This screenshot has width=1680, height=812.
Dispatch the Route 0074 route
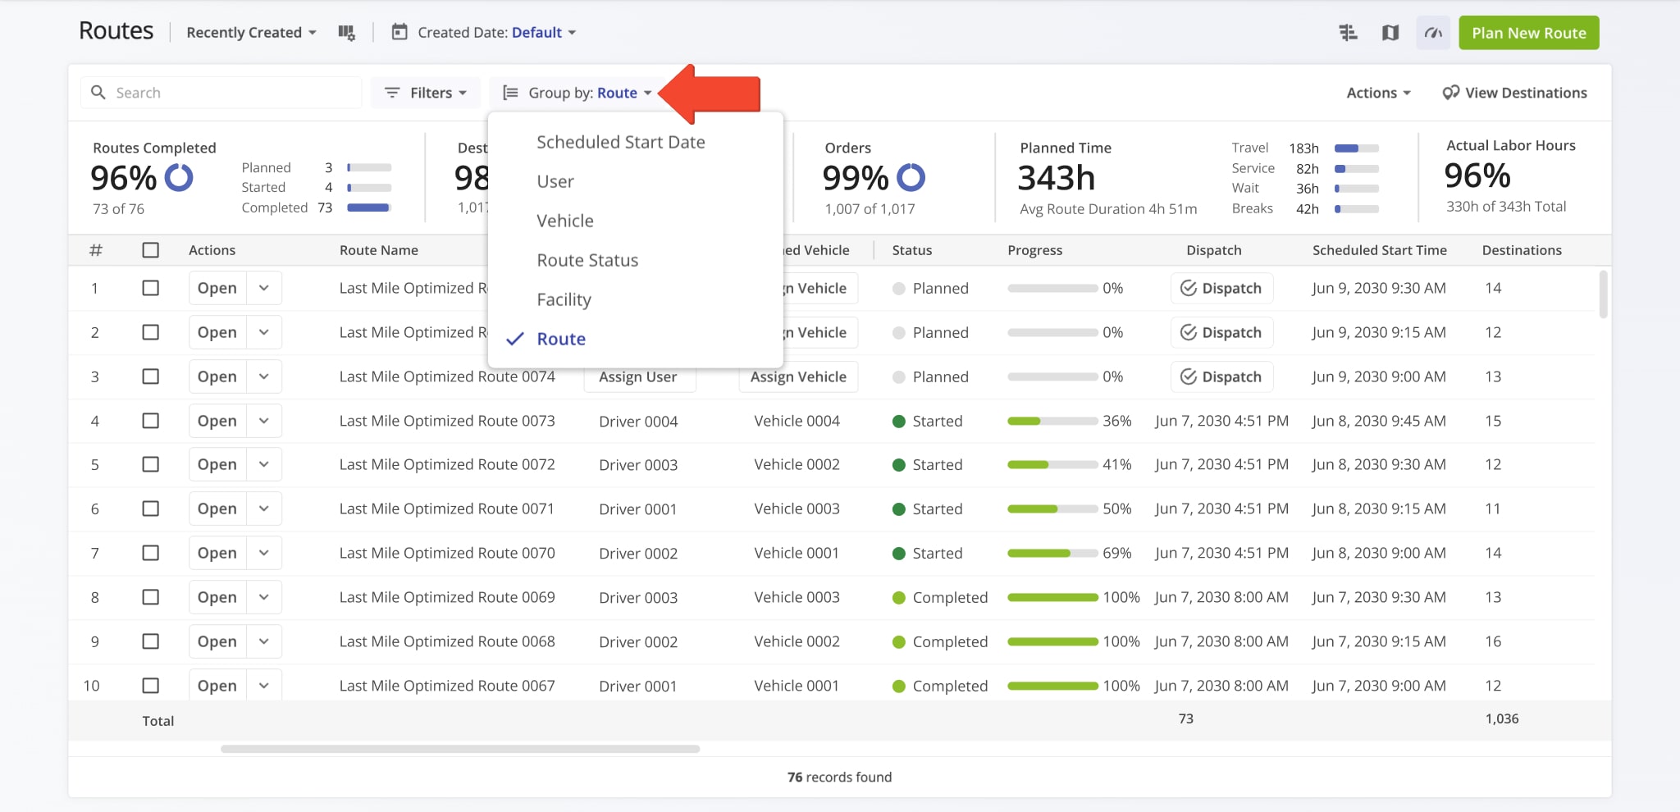pos(1221,376)
